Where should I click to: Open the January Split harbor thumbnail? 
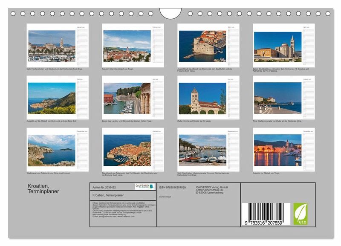[52, 46]
